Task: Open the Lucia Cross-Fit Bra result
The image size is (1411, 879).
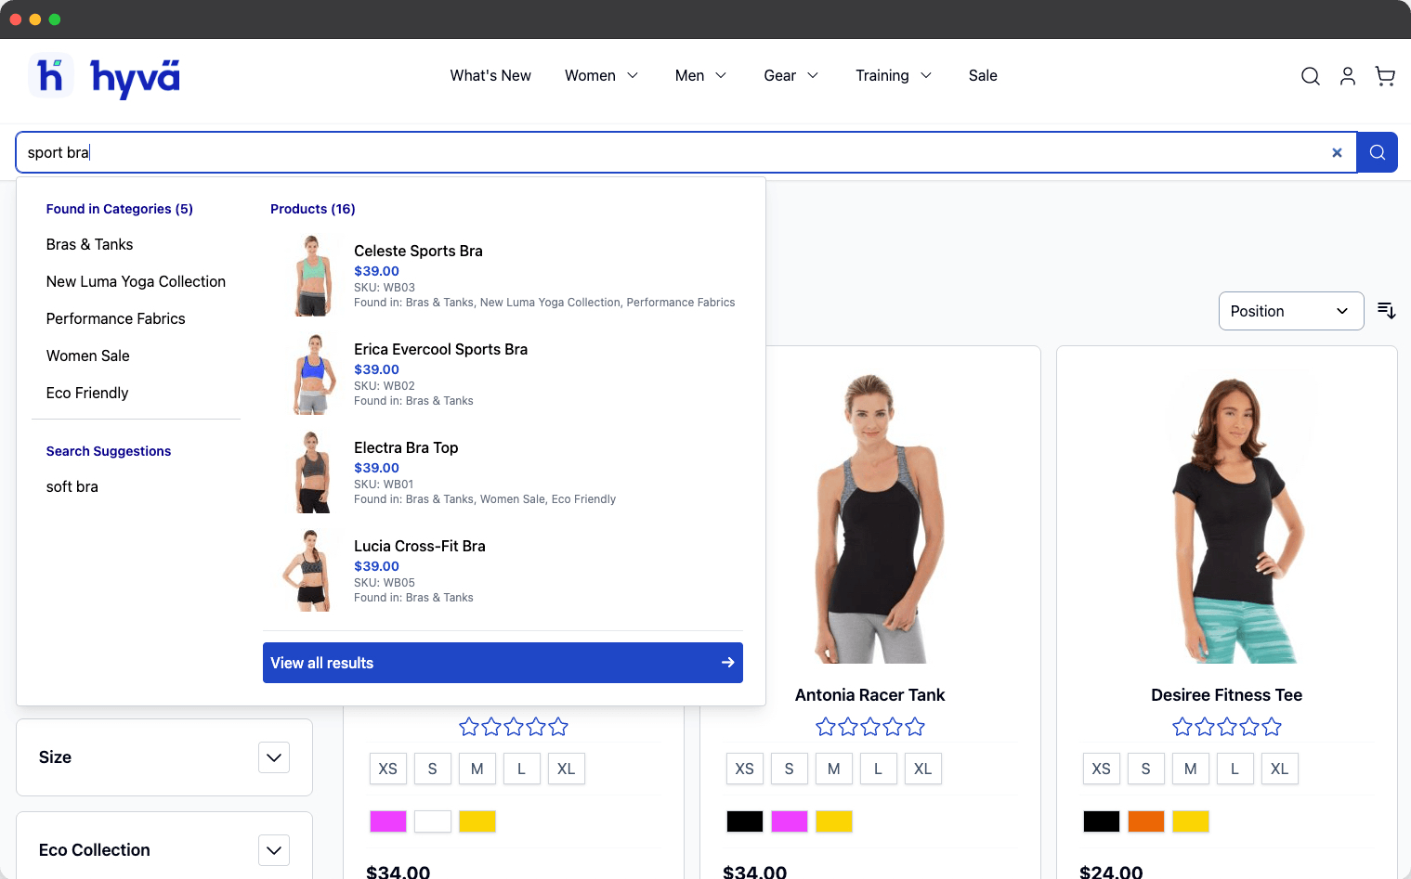Action: pyautogui.click(x=419, y=546)
